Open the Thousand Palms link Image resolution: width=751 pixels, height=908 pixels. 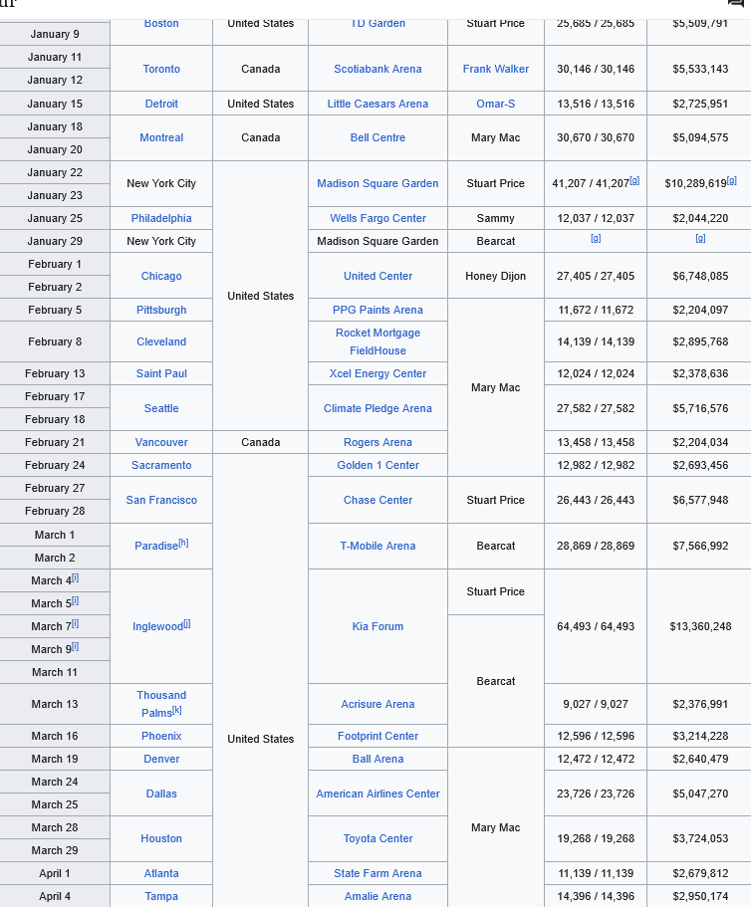[x=161, y=704]
